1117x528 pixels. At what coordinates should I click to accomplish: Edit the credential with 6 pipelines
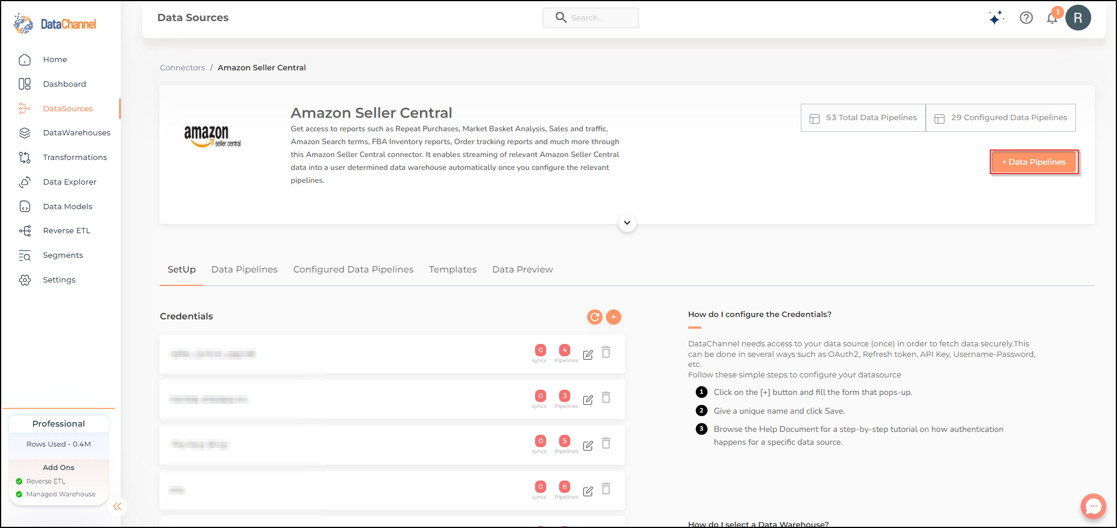coord(588,491)
